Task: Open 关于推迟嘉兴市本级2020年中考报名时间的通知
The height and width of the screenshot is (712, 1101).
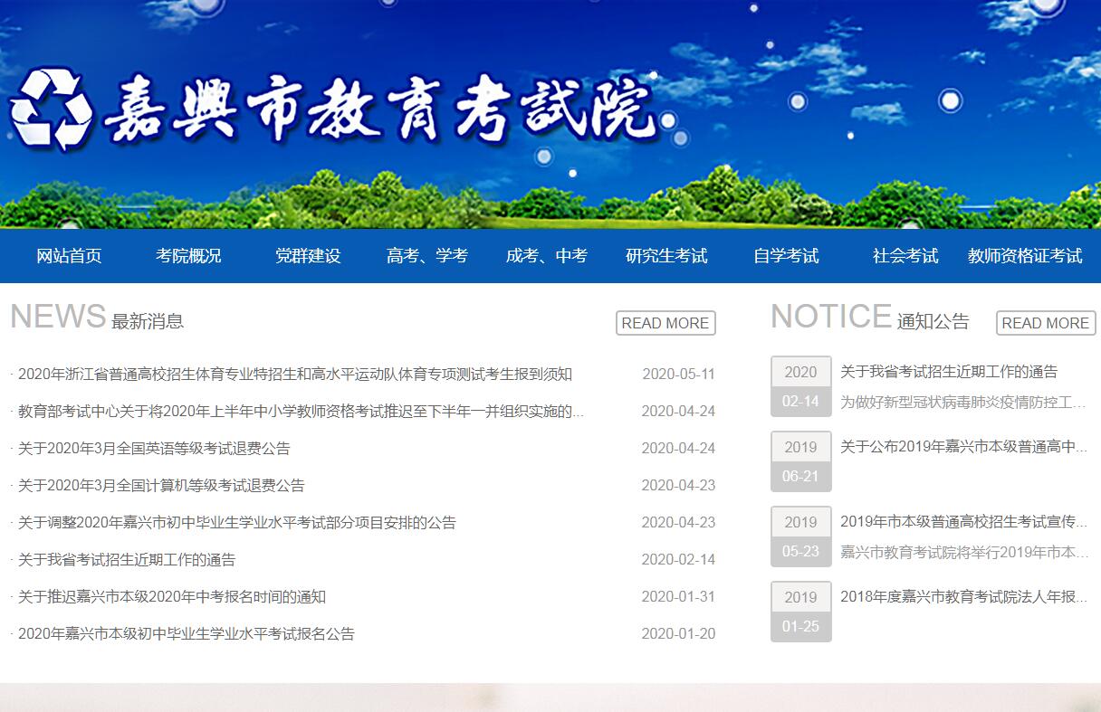Action: (172, 597)
